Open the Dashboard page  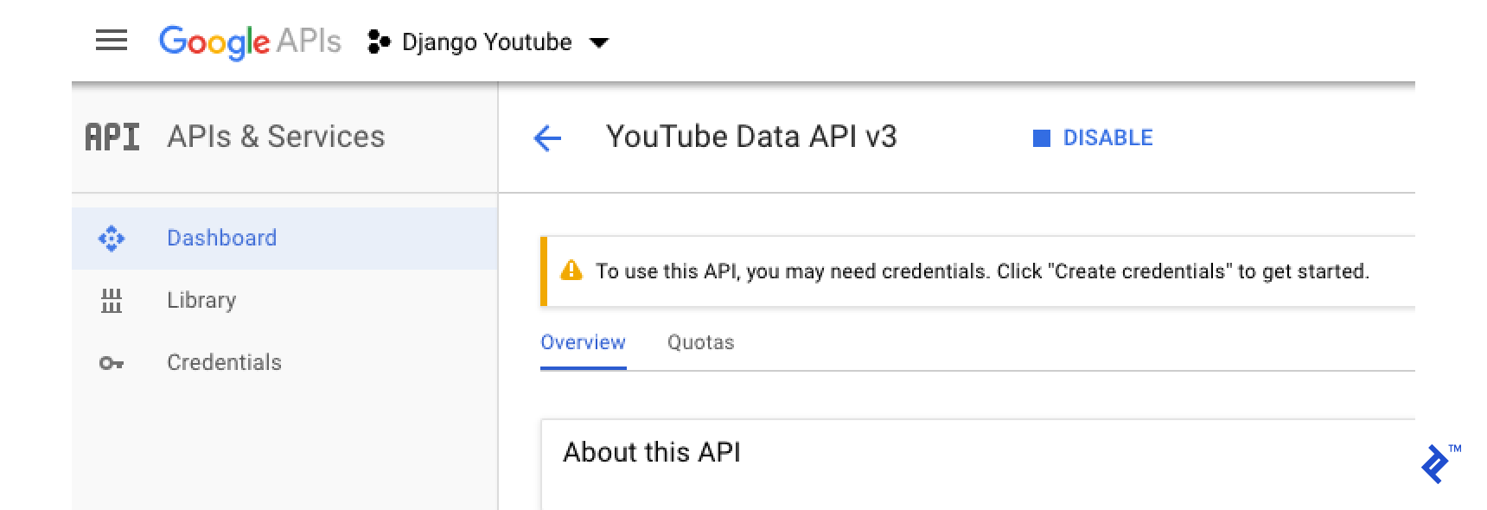click(221, 238)
